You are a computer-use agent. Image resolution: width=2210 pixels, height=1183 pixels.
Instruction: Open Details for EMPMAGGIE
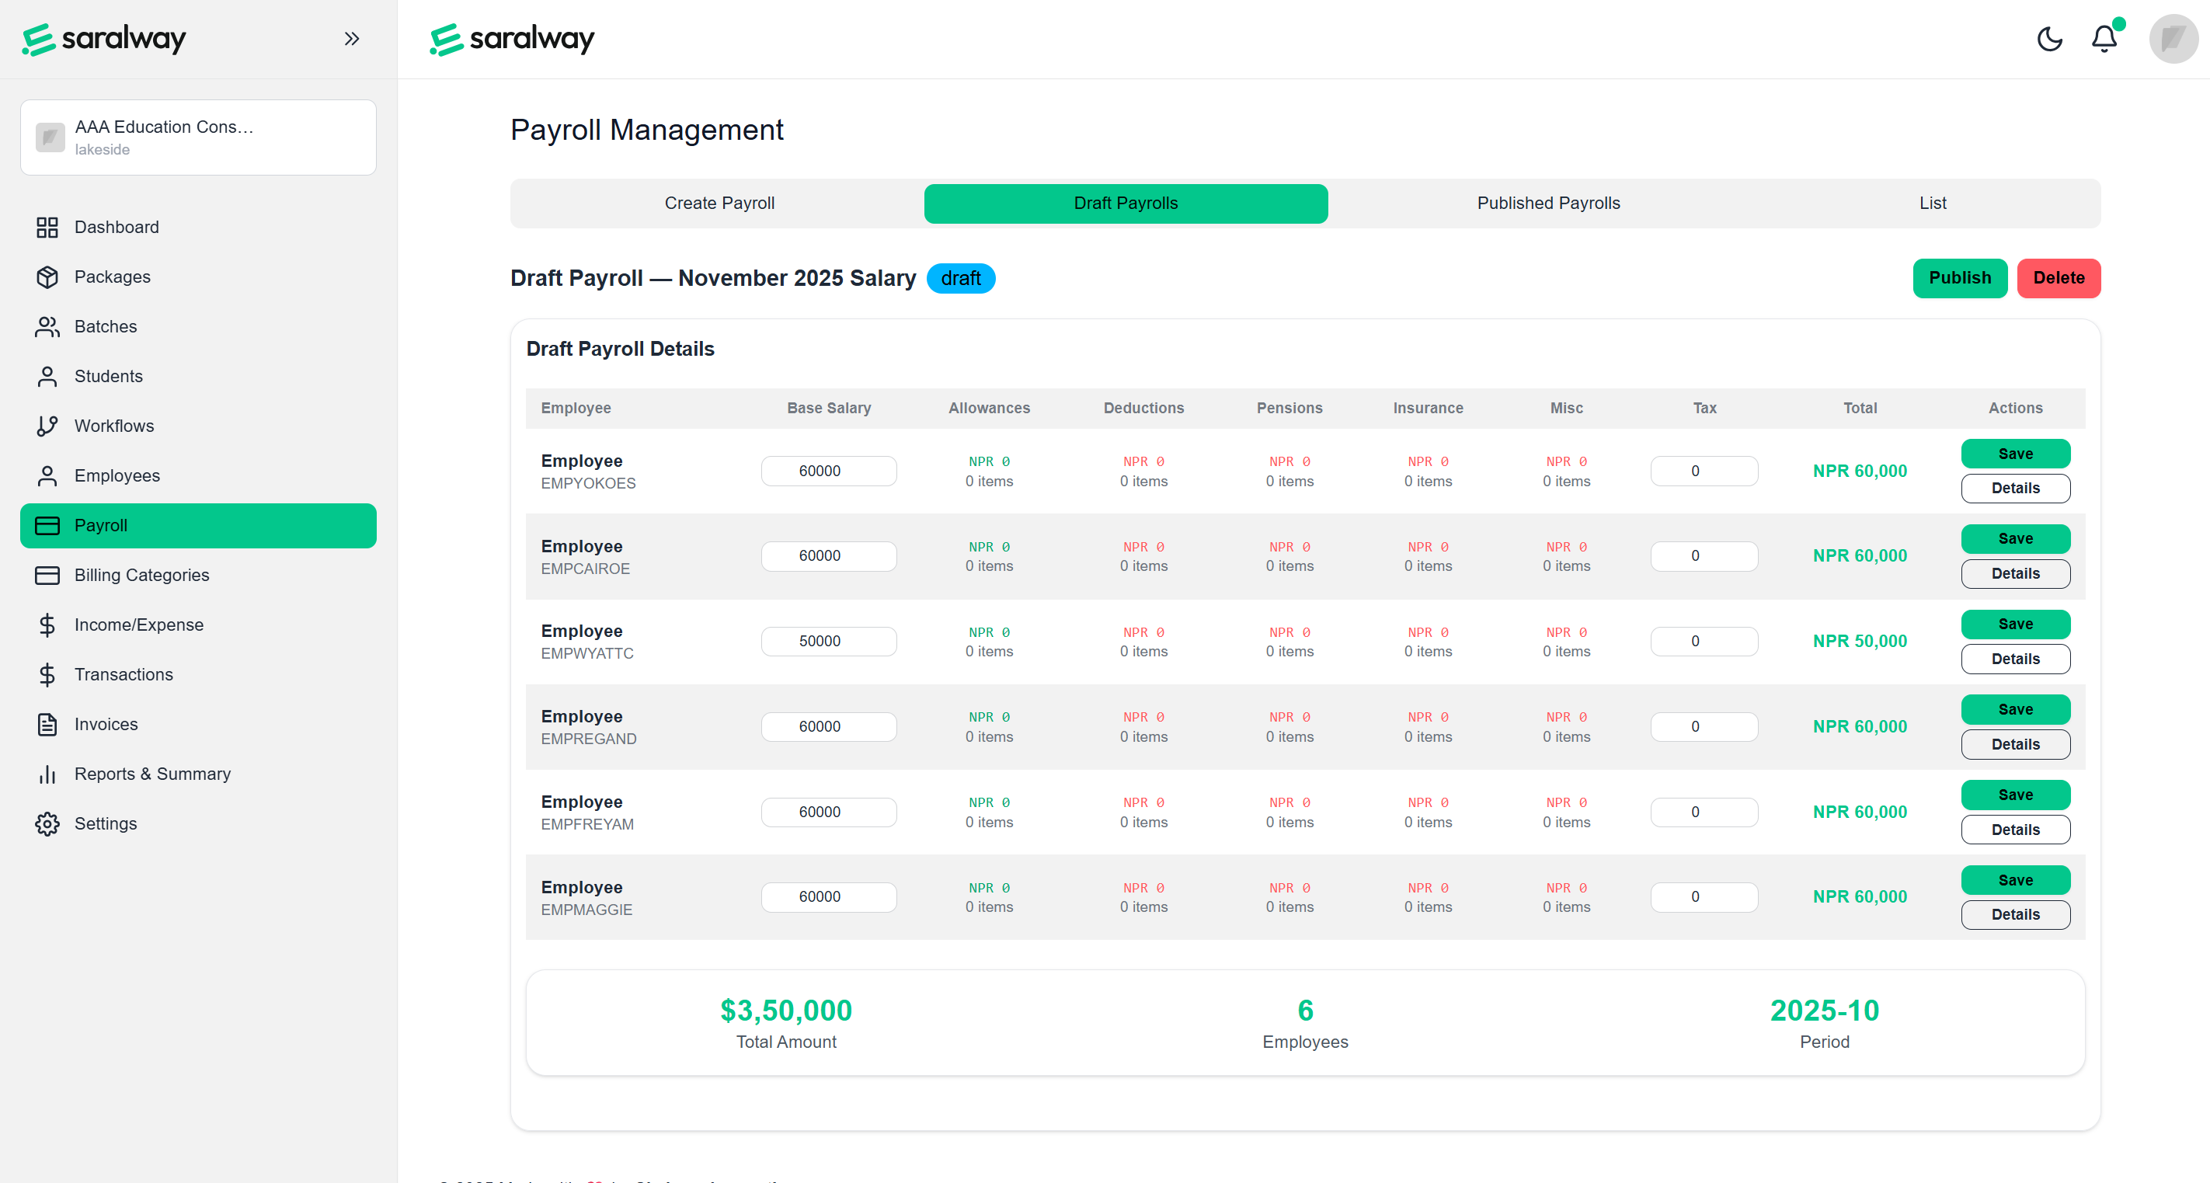[2014, 914]
